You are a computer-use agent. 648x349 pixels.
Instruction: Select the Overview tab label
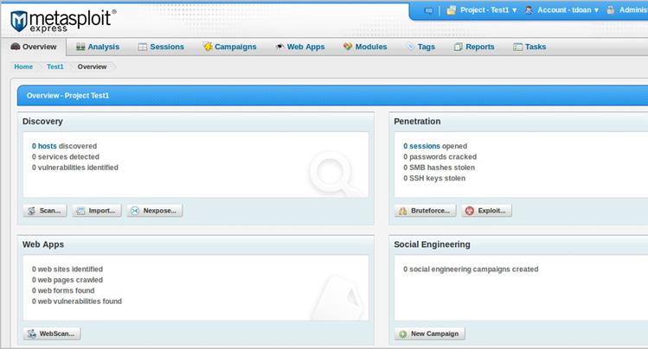click(39, 47)
